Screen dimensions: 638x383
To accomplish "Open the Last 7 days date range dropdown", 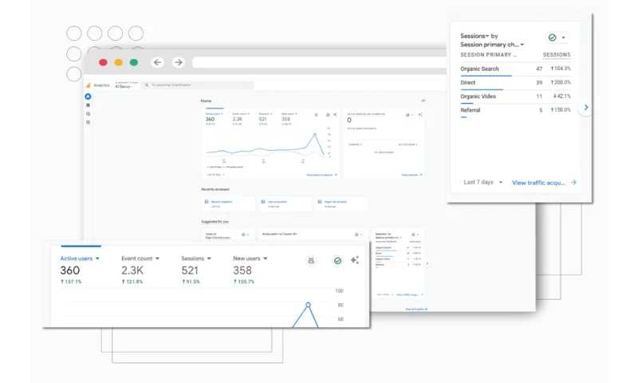I will [483, 182].
